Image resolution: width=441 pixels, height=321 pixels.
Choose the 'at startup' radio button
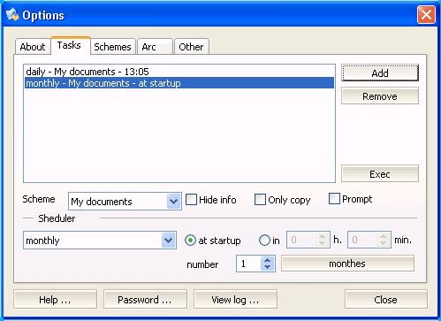[x=190, y=241]
